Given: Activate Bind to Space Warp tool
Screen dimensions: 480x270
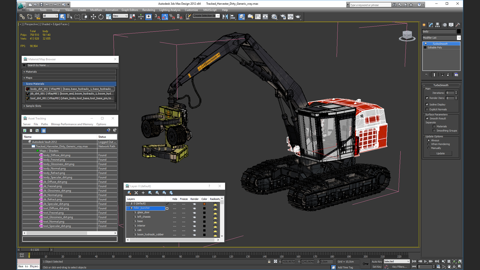Looking at the screenshot, I should 37,16.
